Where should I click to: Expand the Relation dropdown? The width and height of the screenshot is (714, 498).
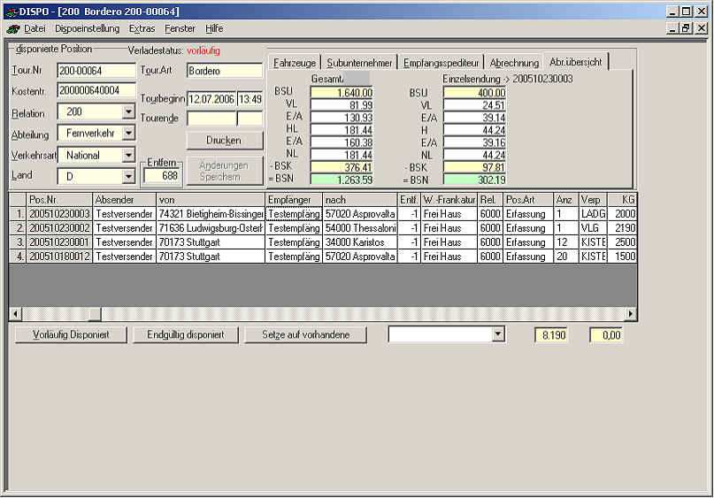[128, 112]
